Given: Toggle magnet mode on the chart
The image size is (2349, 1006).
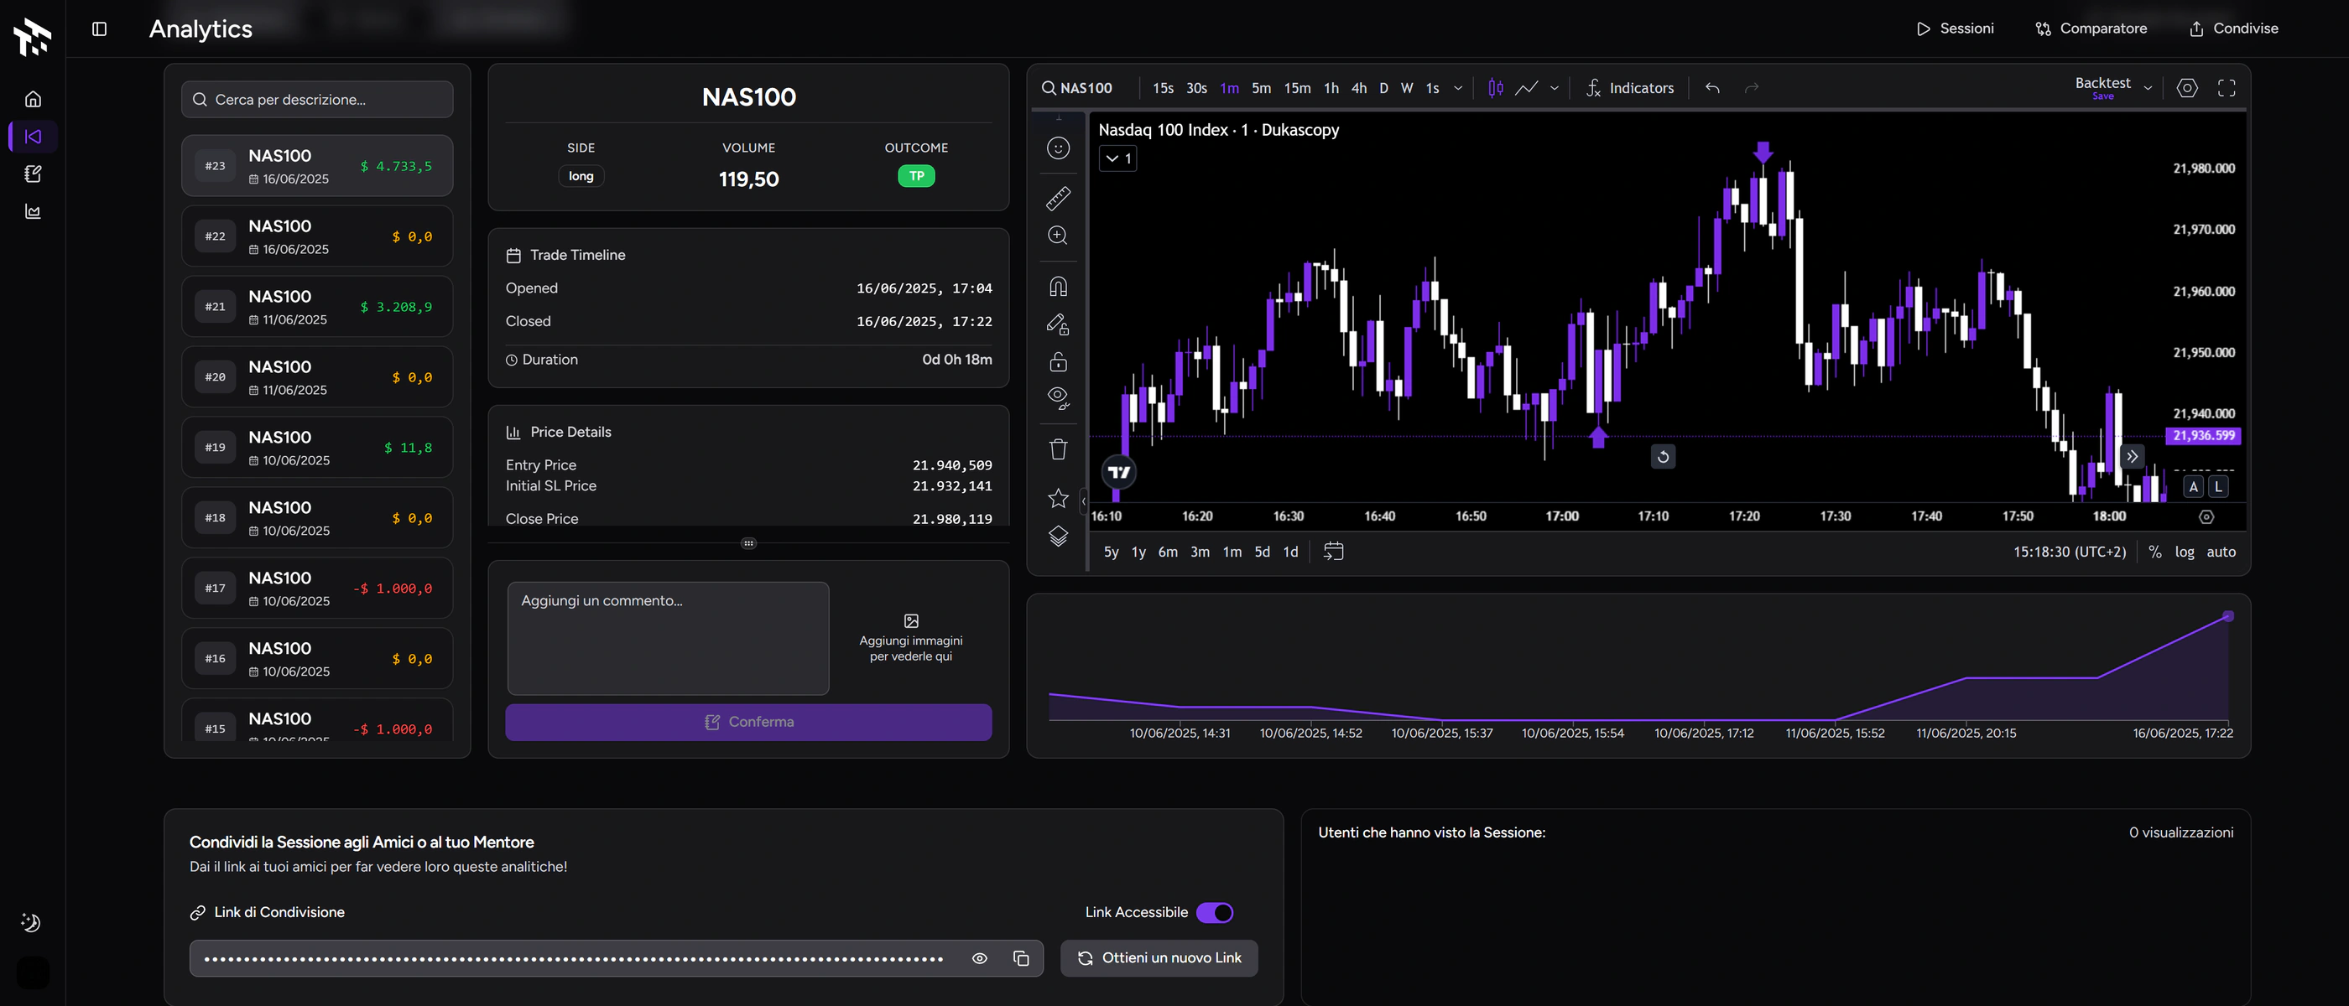Looking at the screenshot, I should (1058, 286).
